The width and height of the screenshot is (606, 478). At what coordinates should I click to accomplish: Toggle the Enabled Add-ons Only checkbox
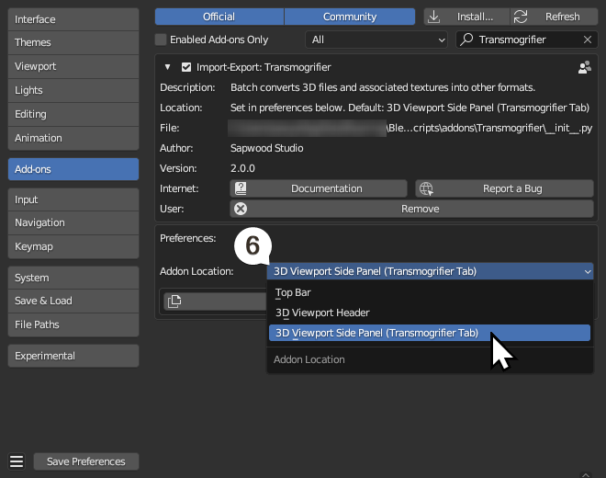[x=162, y=40]
